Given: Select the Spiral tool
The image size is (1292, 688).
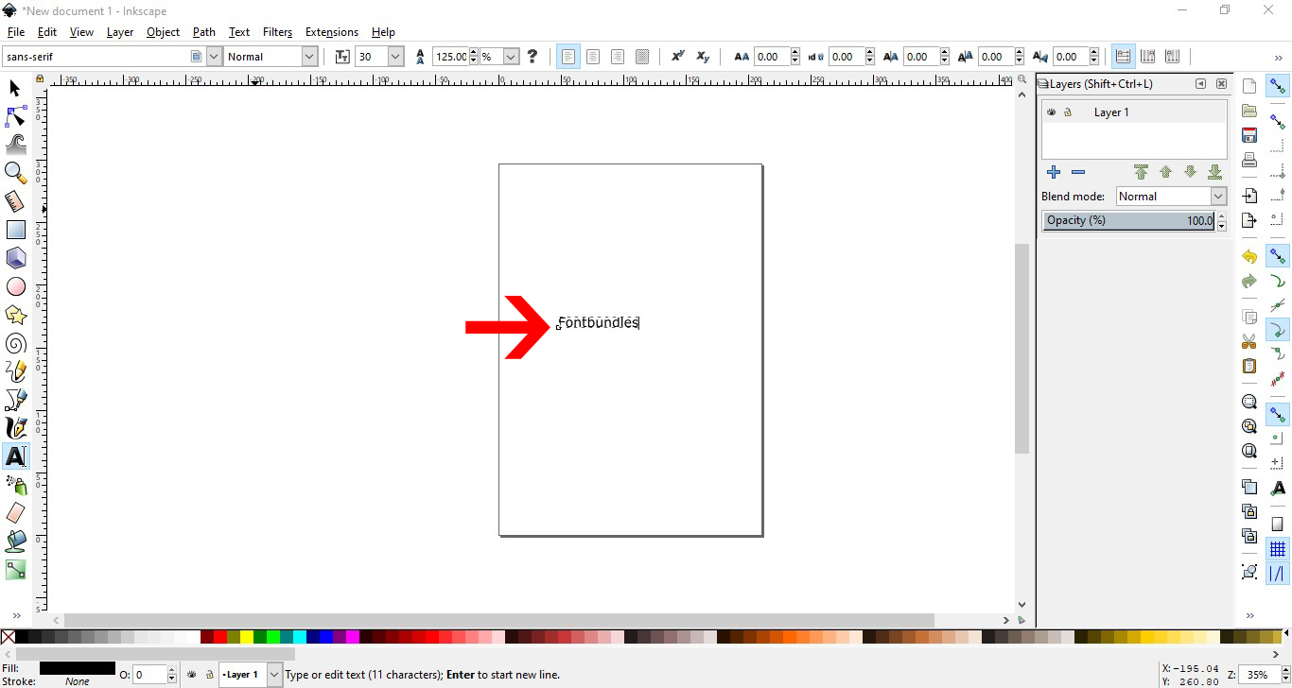Looking at the screenshot, I should [15, 343].
